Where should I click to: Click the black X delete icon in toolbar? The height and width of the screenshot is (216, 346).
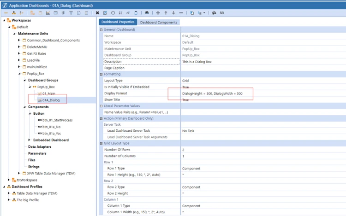[97, 13]
